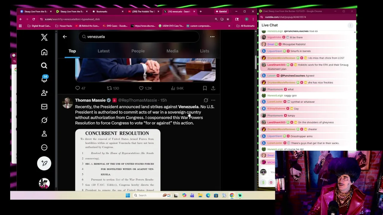Repost the post with 130 reposts
The width and height of the screenshot is (383, 215).
point(113,88)
